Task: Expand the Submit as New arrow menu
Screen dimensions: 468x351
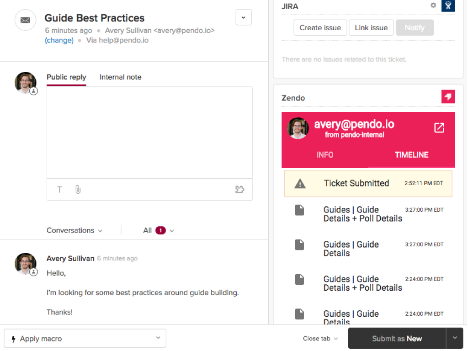Action: (x=455, y=338)
